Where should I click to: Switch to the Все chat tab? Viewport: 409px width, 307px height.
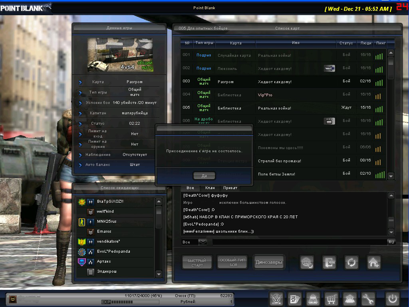click(x=190, y=188)
